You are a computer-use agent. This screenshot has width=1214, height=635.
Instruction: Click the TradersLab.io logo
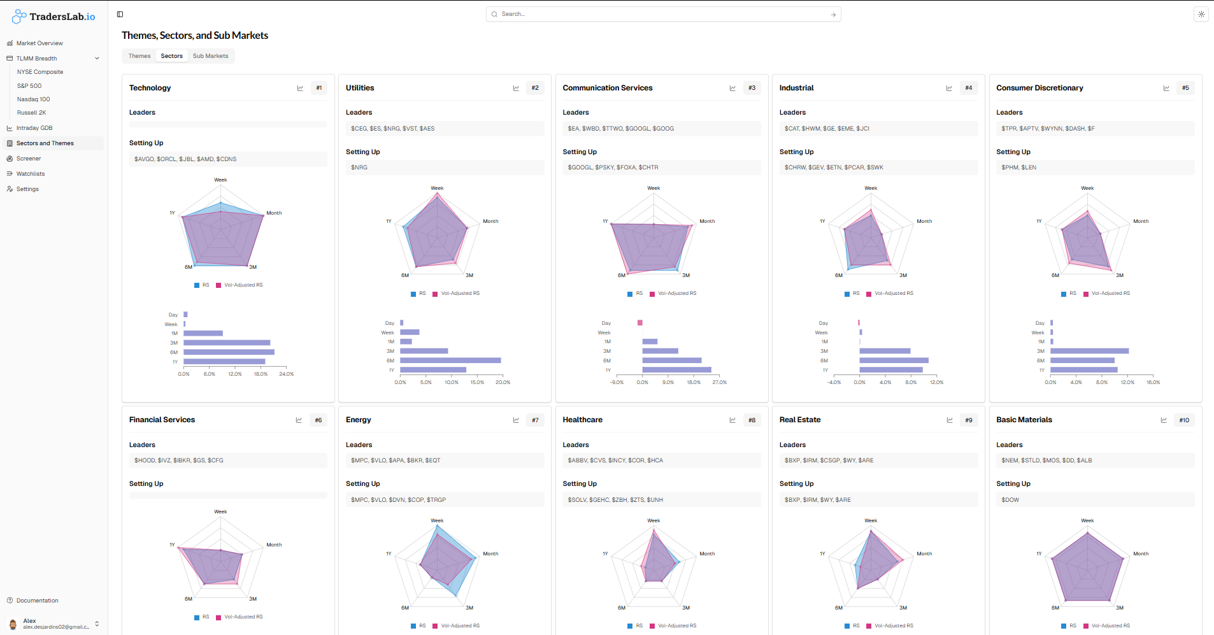[54, 17]
